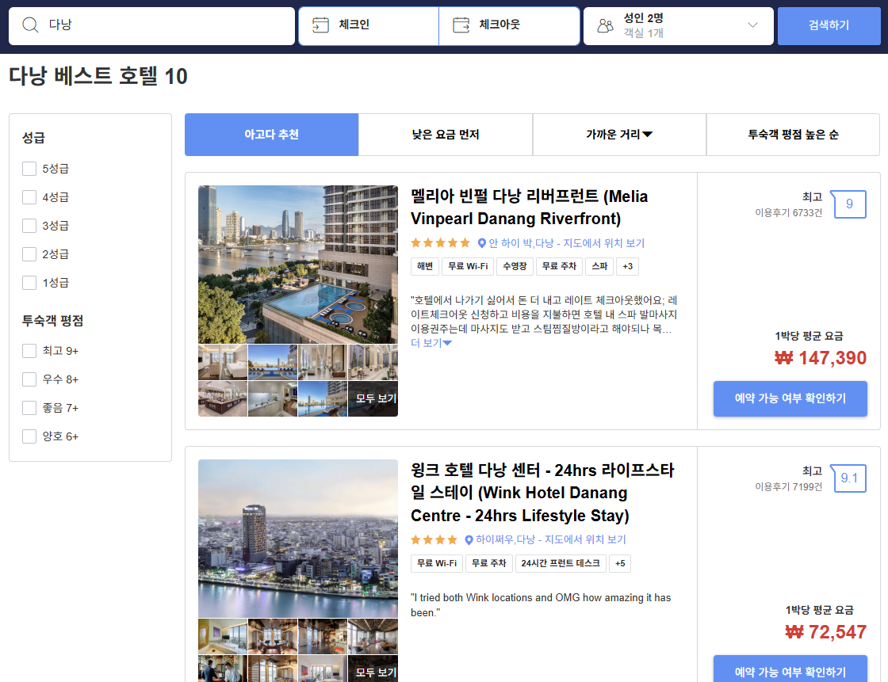Check the 5성급 star filter
This screenshot has height=682, width=888.
29,169
